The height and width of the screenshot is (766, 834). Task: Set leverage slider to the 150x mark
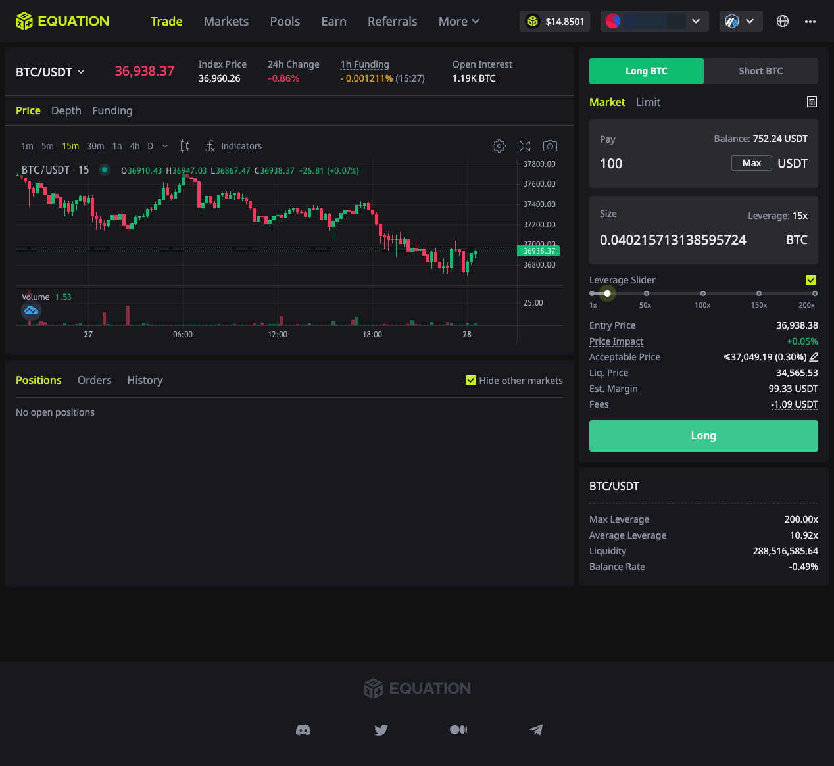(759, 293)
